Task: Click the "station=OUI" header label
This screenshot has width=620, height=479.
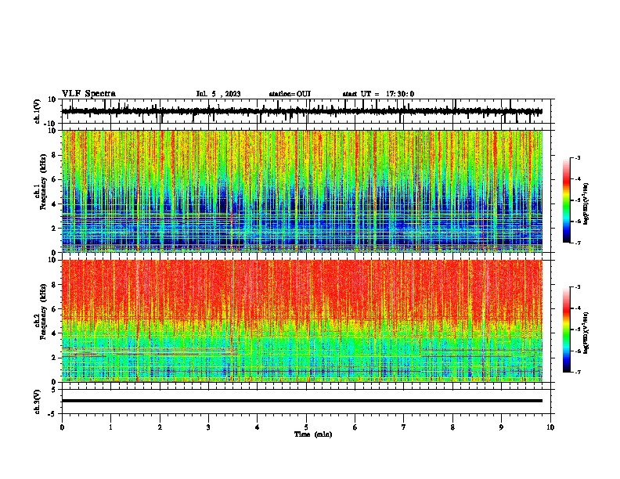Action: pos(290,94)
